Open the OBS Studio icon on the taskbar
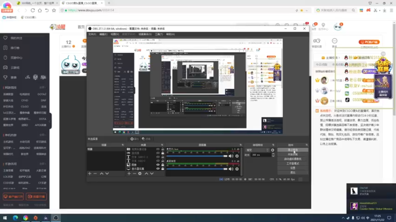Viewport: 396px width, 222px height. 56,218
